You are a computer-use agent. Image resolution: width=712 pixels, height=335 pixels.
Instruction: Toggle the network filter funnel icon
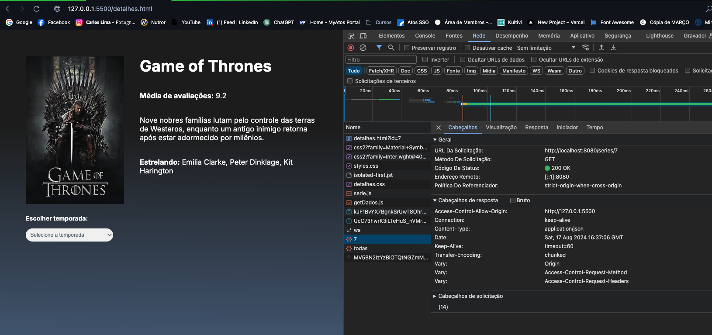[x=379, y=48]
